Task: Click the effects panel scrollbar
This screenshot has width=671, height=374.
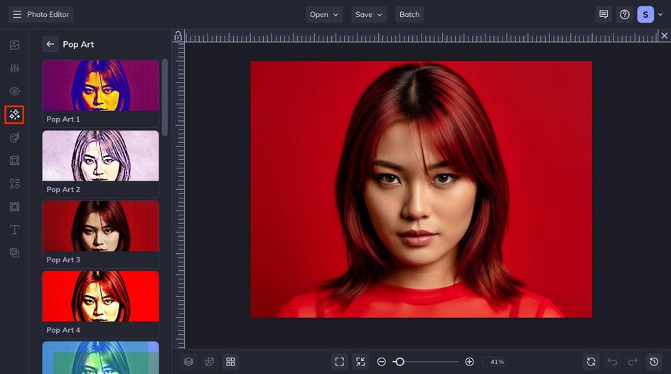Action: click(x=165, y=97)
